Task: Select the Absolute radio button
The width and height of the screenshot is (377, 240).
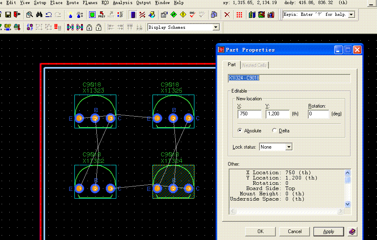Action: (240, 130)
